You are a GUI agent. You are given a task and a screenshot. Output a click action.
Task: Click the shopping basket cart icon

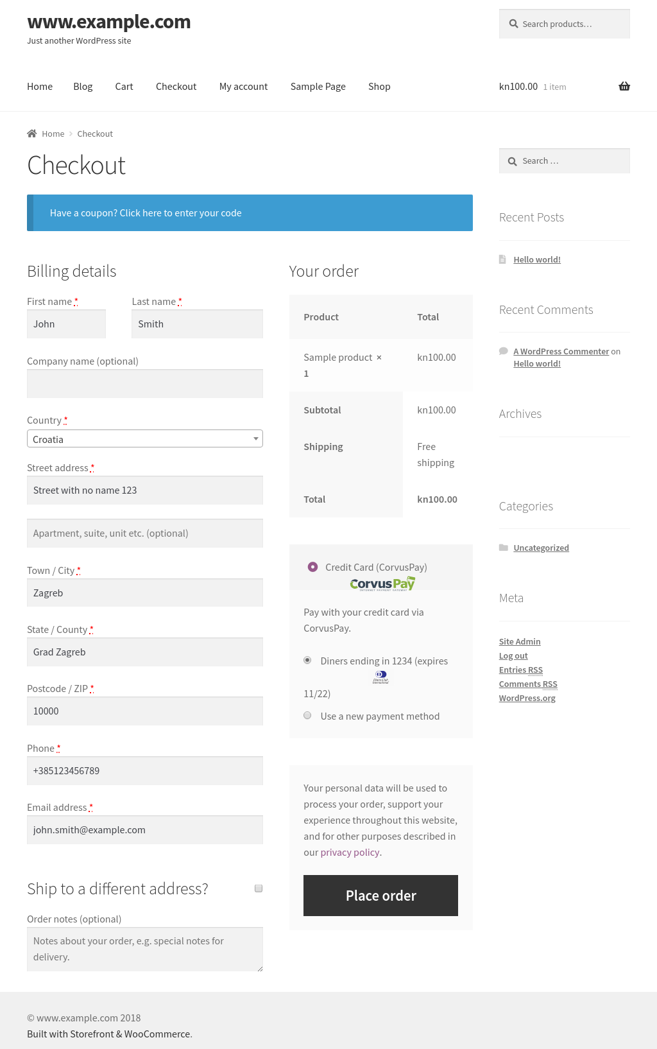tap(624, 87)
